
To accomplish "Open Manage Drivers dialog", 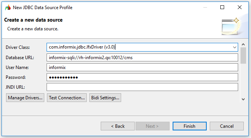I will (25, 98).
